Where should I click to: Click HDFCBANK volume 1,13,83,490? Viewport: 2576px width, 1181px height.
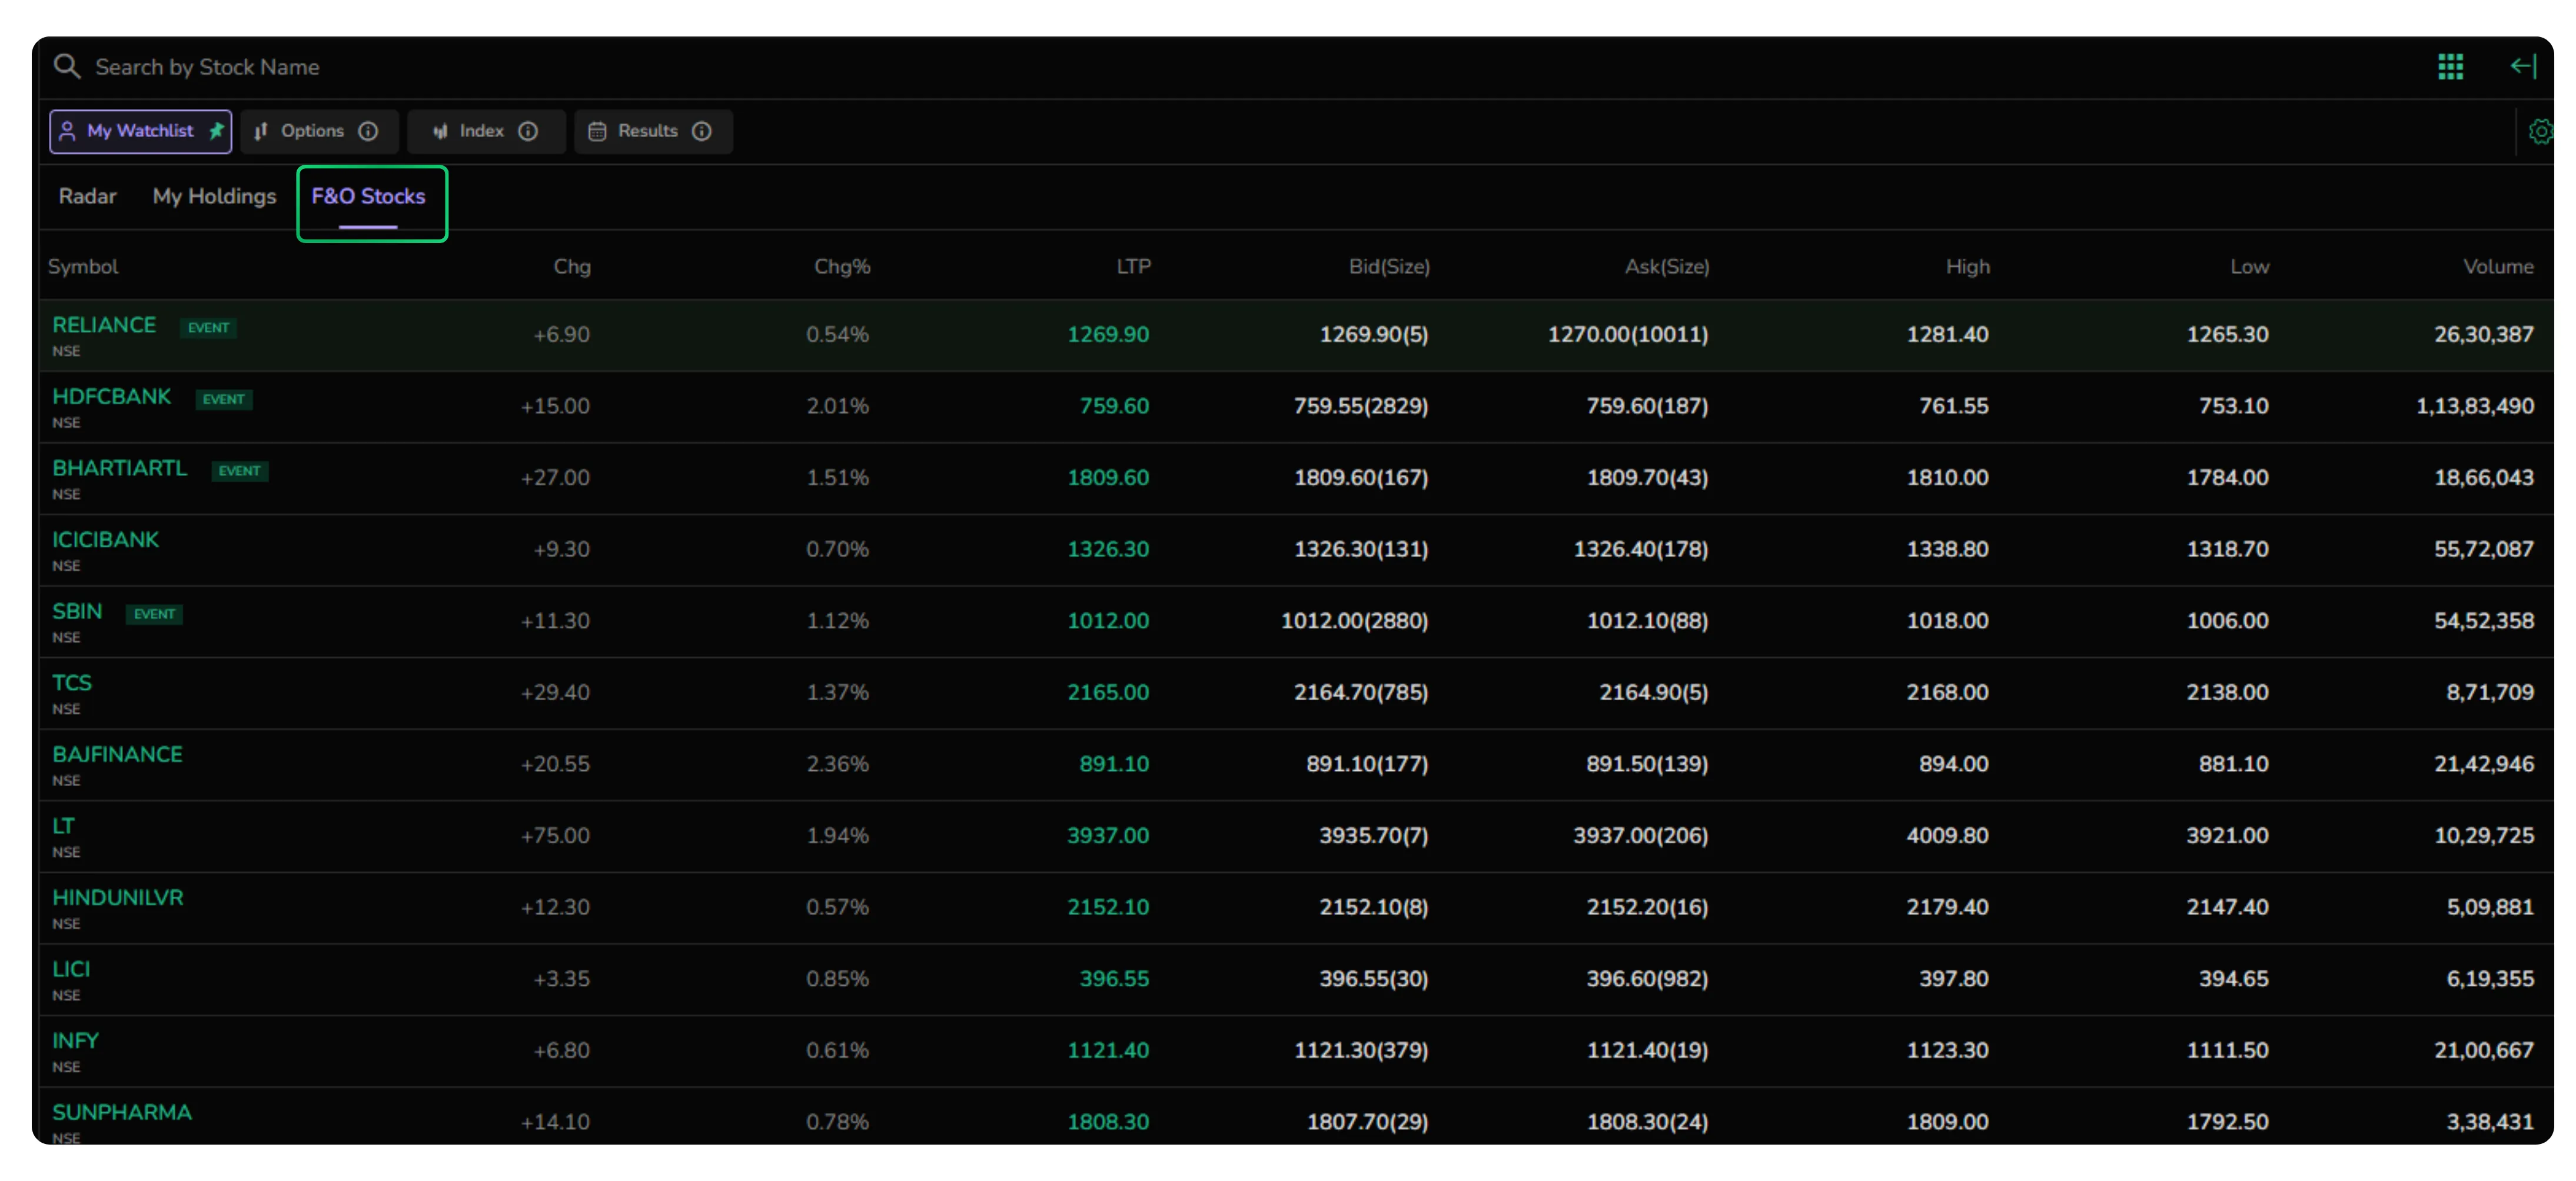[x=2475, y=406]
